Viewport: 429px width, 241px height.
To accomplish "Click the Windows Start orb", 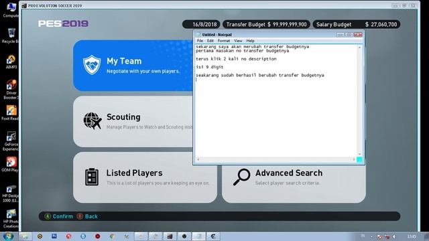I will [8, 236].
